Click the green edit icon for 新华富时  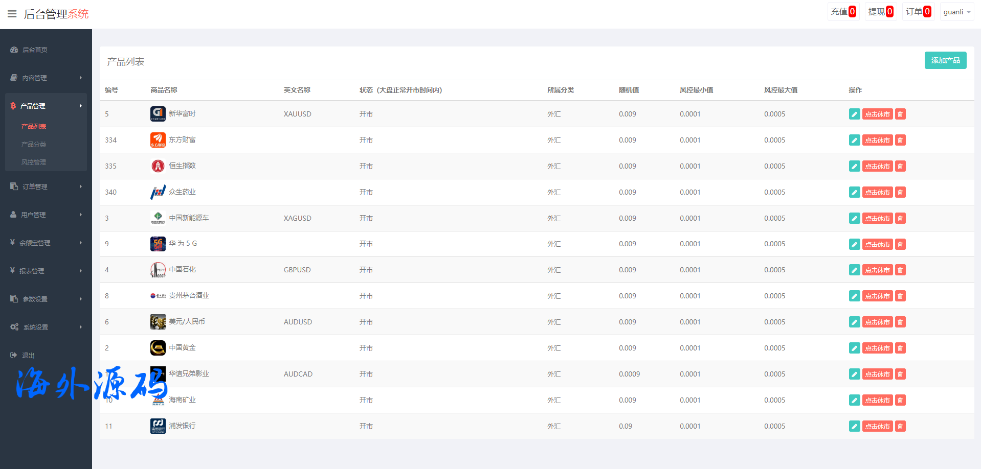click(854, 114)
